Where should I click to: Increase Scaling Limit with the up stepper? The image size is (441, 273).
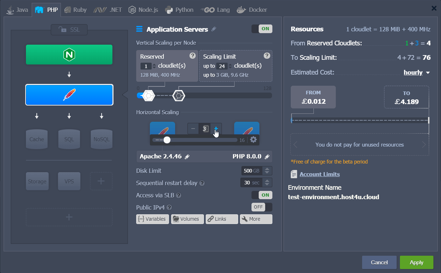tap(230, 64)
